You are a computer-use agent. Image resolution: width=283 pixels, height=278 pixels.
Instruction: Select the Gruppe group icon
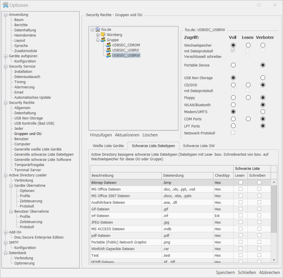pos(103,40)
